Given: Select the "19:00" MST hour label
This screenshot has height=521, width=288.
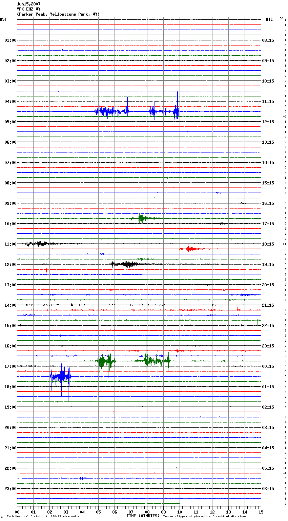Looking at the screenshot, I should click(11, 407).
